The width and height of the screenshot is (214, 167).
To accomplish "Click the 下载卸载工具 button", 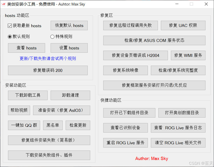I will tap(28, 95).
